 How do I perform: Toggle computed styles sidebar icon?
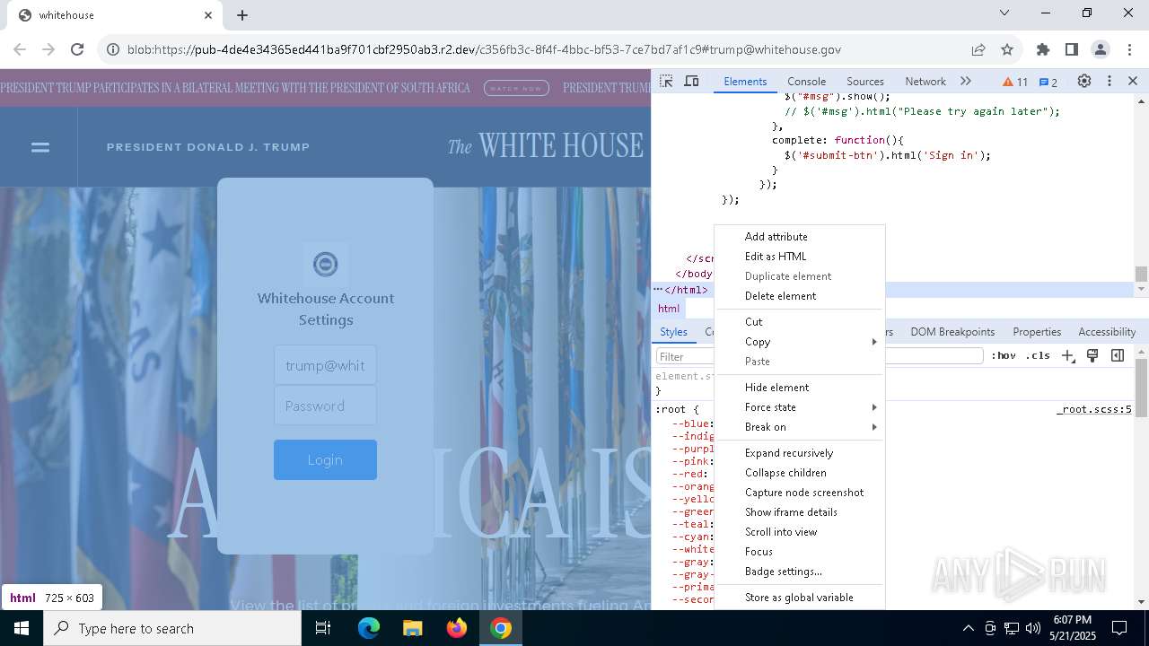tap(1118, 356)
